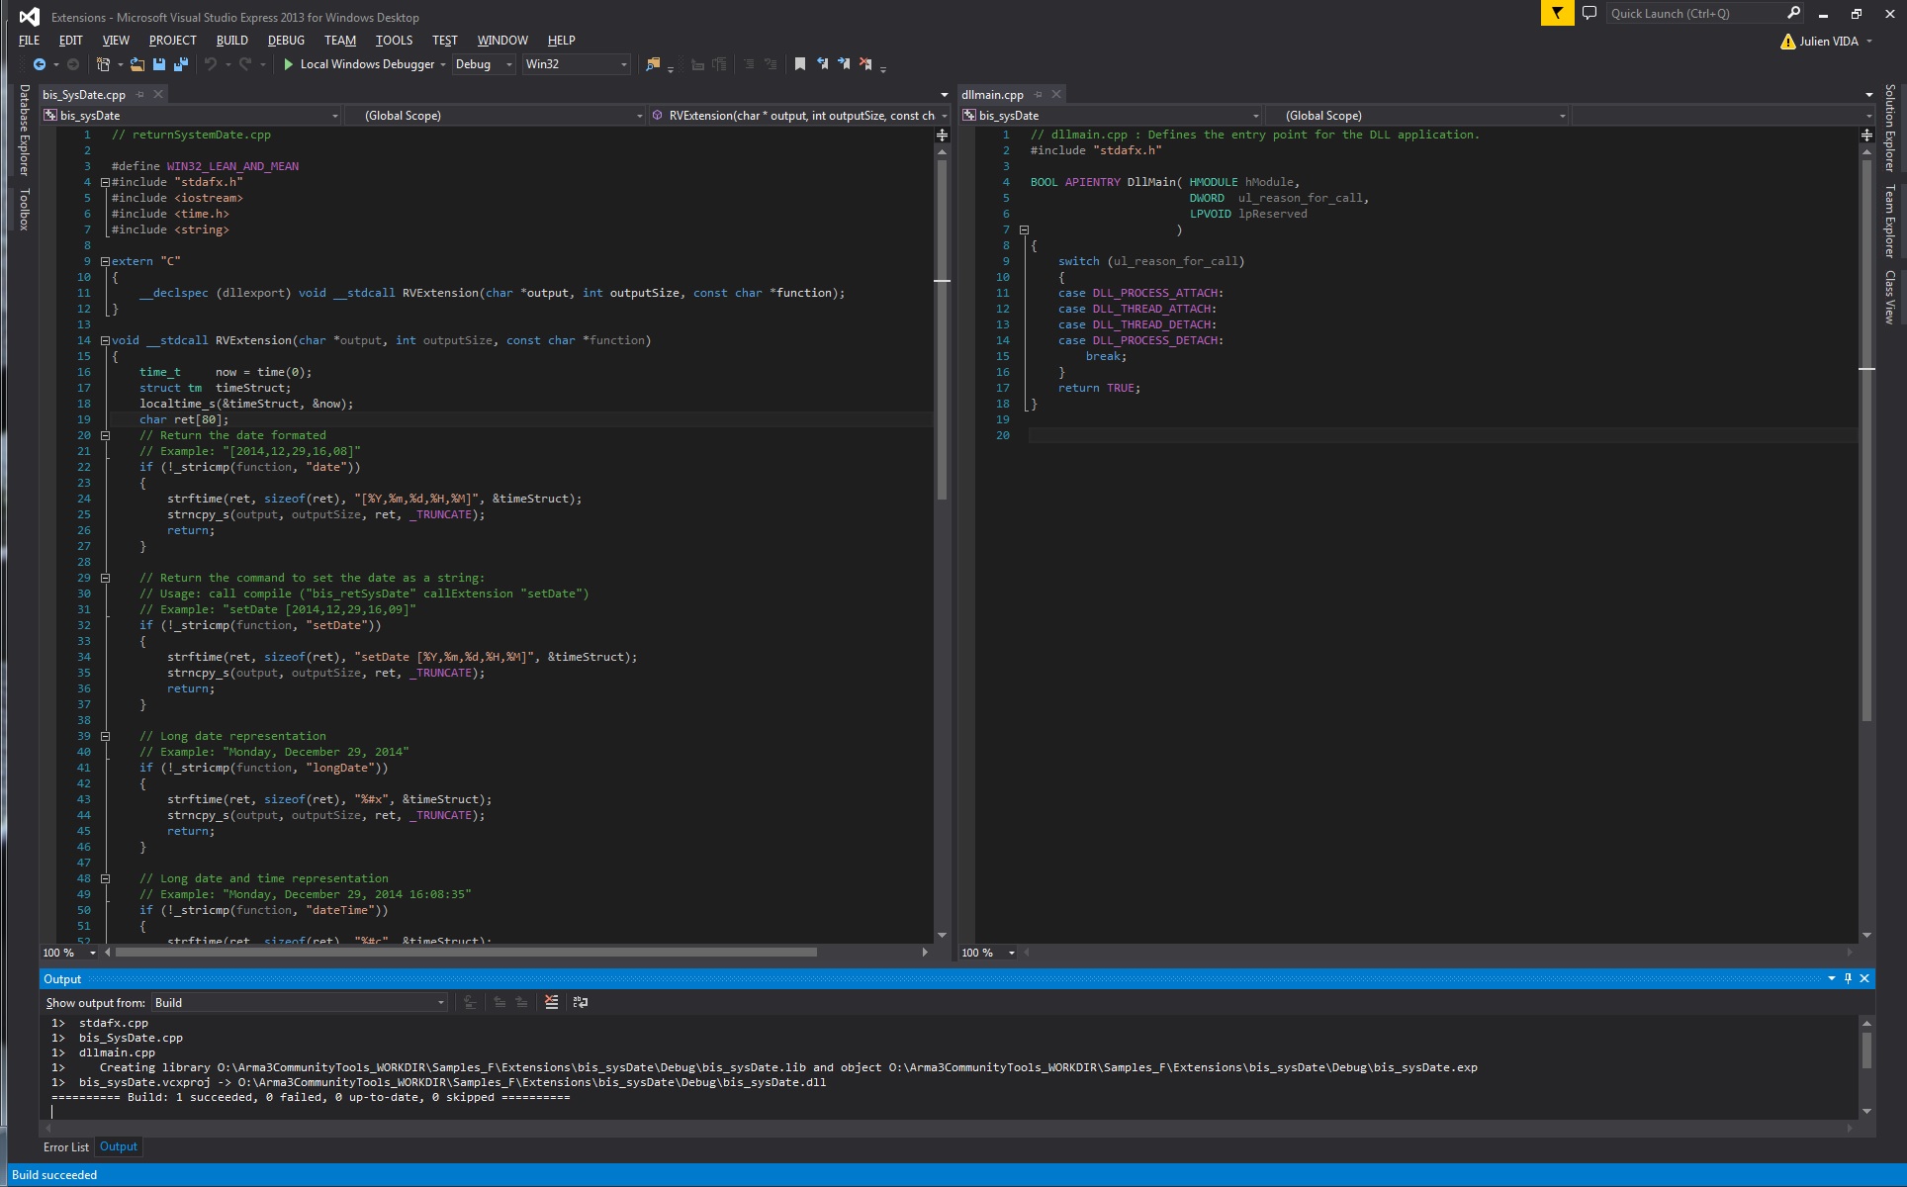Open the Error List panel

pos(66,1146)
